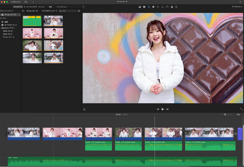This screenshot has height=167, width=244.
Task: Select the 2024-12-21 event
Action: [8, 34]
